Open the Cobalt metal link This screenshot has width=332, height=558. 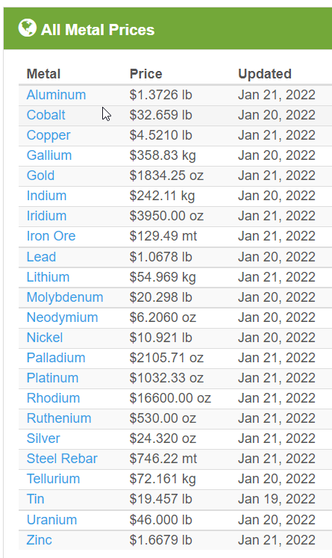click(x=46, y=115)
